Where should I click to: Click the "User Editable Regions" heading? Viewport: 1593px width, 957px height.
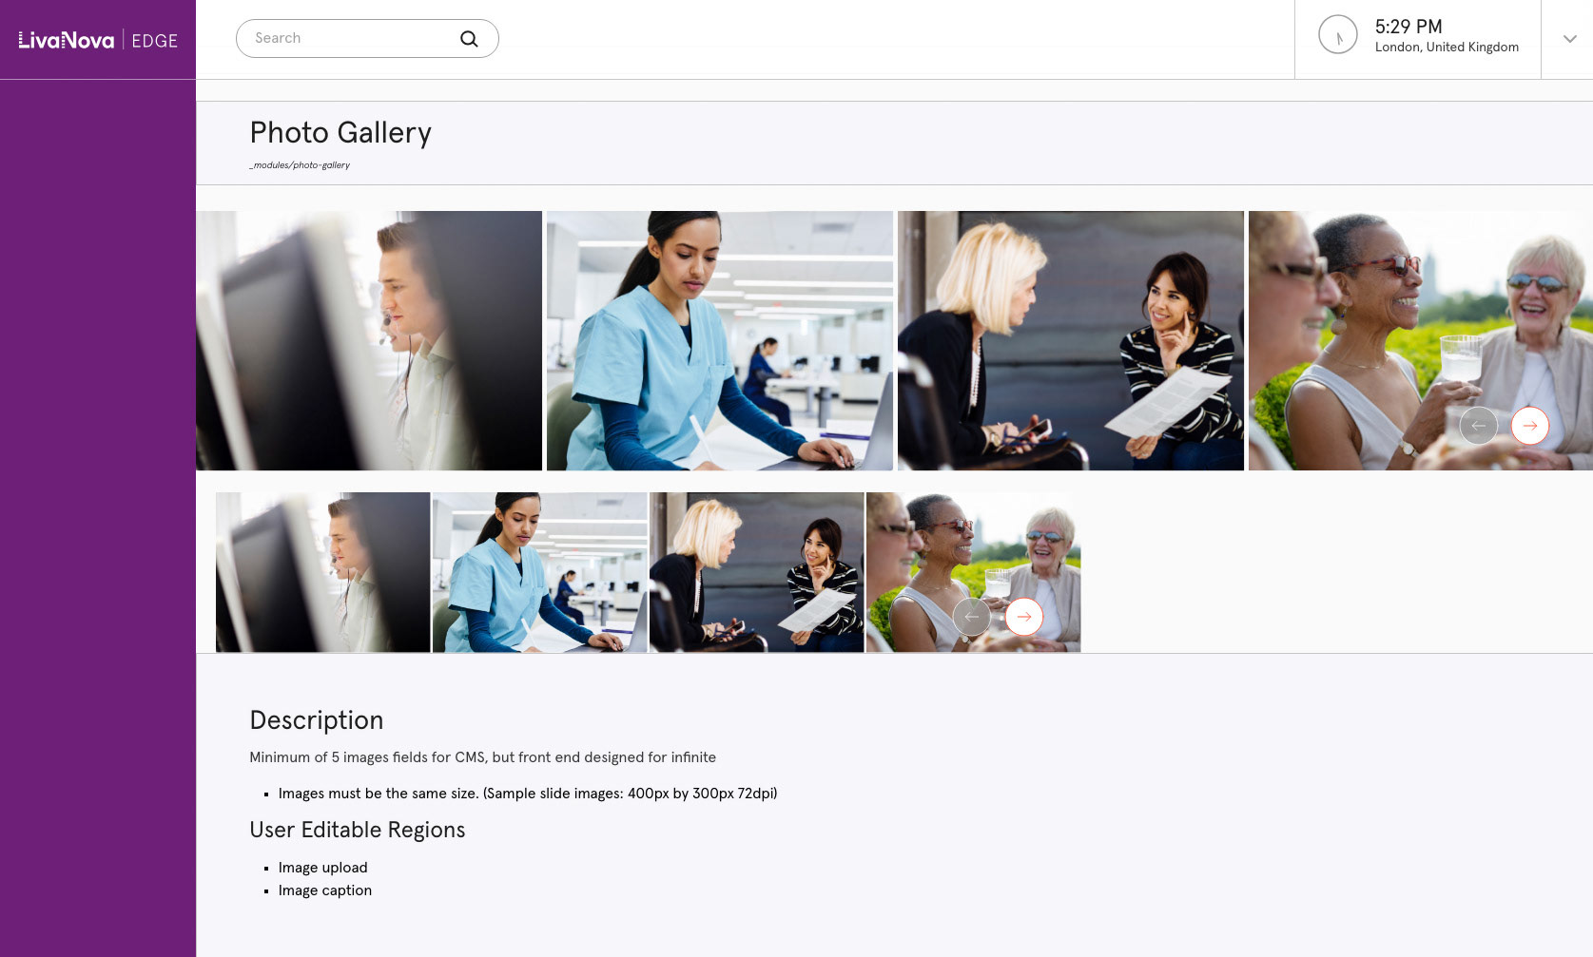(358, 830)
